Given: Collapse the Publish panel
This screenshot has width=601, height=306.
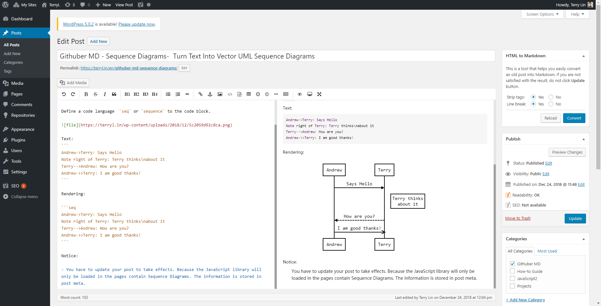Looking at the screenshot, I should (x=583, y=139).
